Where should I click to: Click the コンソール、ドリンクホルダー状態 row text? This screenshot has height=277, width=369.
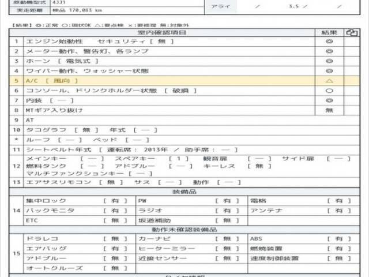point(91,91)
